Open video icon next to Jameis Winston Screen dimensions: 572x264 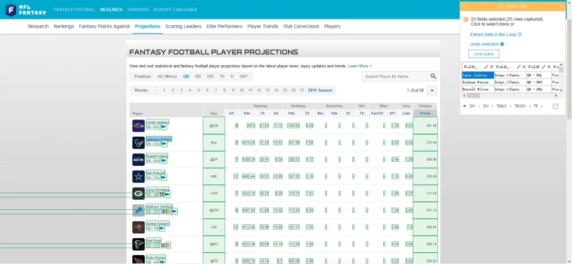click(162, 229)
